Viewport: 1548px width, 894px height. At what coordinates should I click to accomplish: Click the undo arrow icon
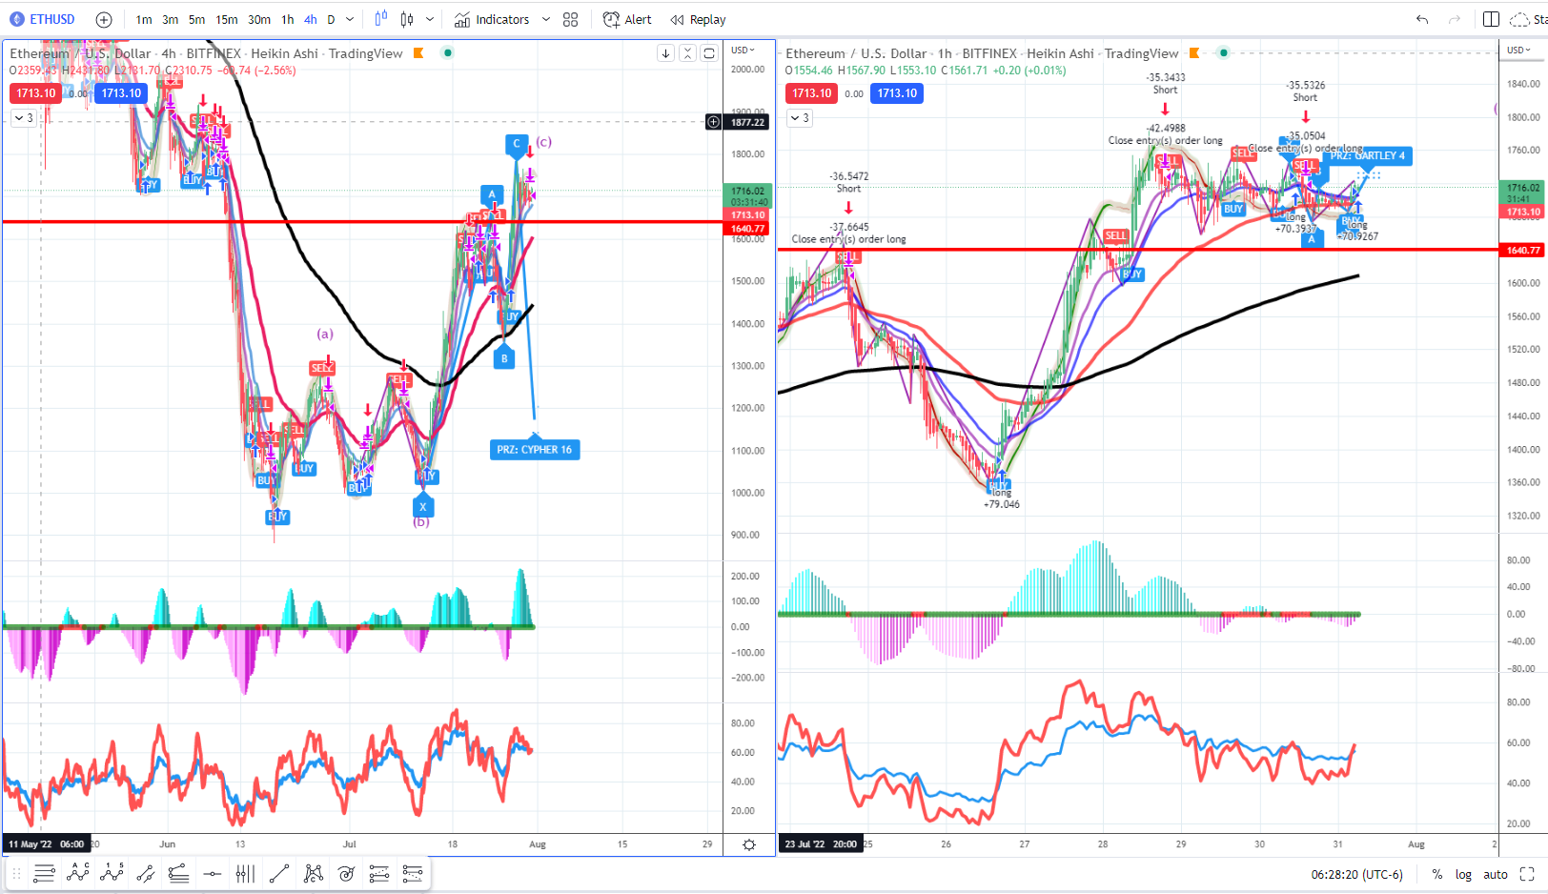pos(1422,19)
